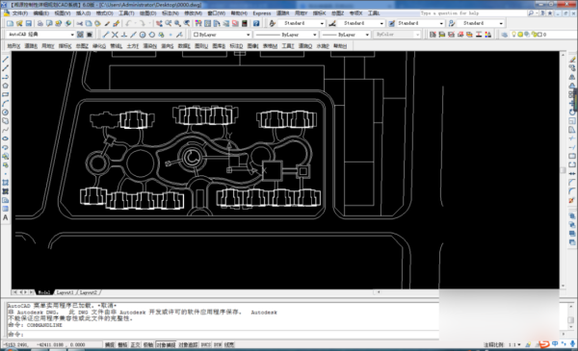Toggle 对象捕捉 object snap in status bar

tap(166, 344)
